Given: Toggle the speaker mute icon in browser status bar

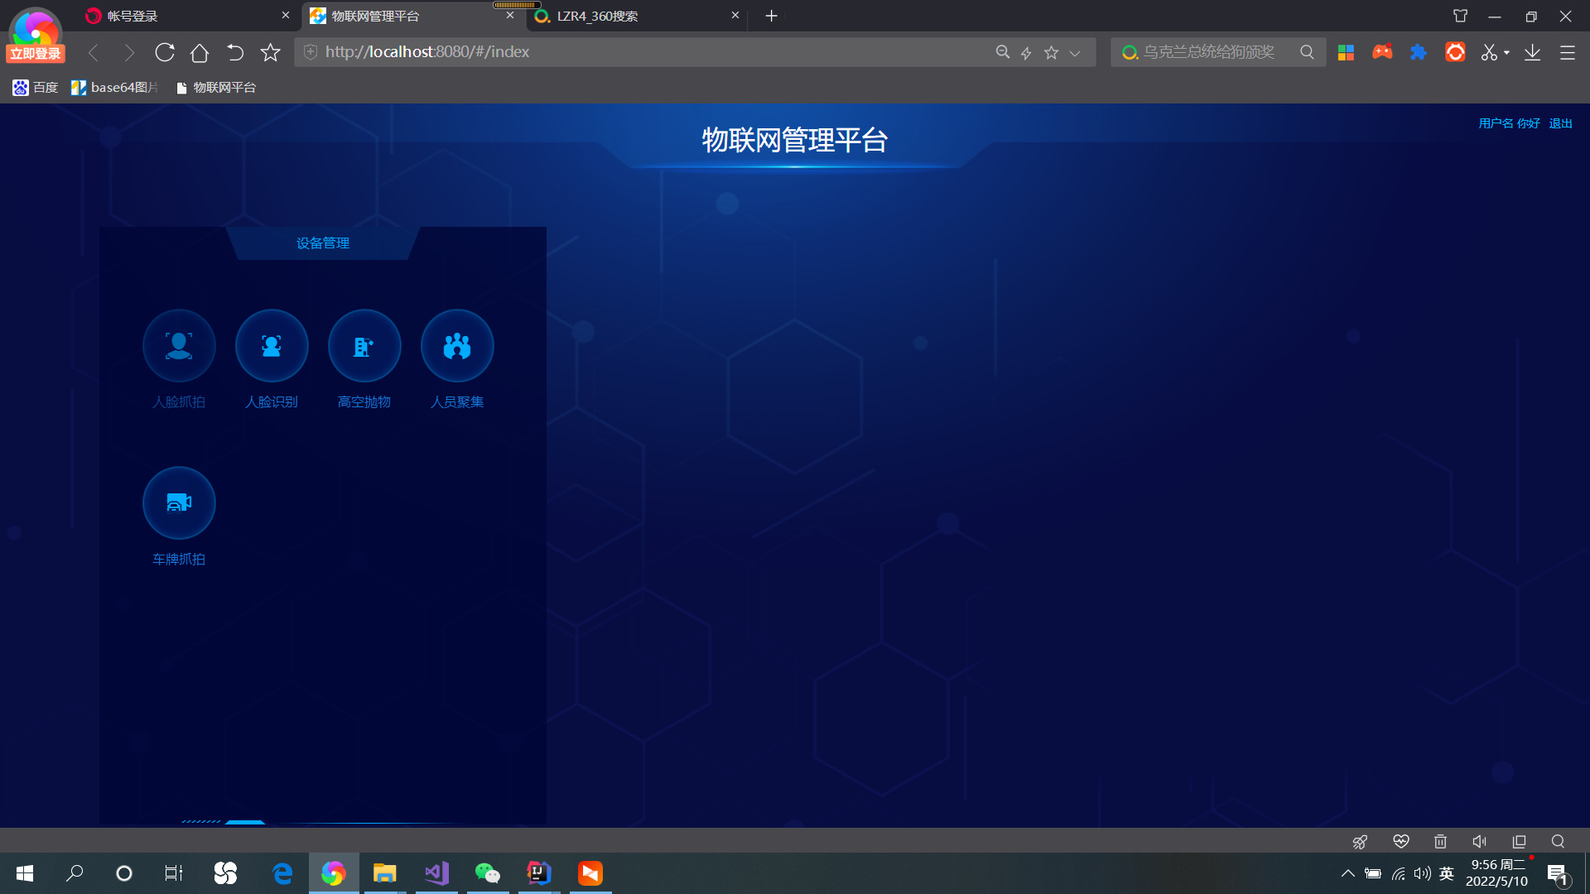Looking at the screenshot, I should [1479, 841].
